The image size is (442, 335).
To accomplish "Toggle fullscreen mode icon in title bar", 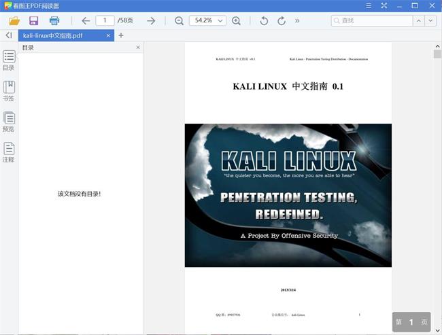I will pyautogui.click(x=384, y=5).
